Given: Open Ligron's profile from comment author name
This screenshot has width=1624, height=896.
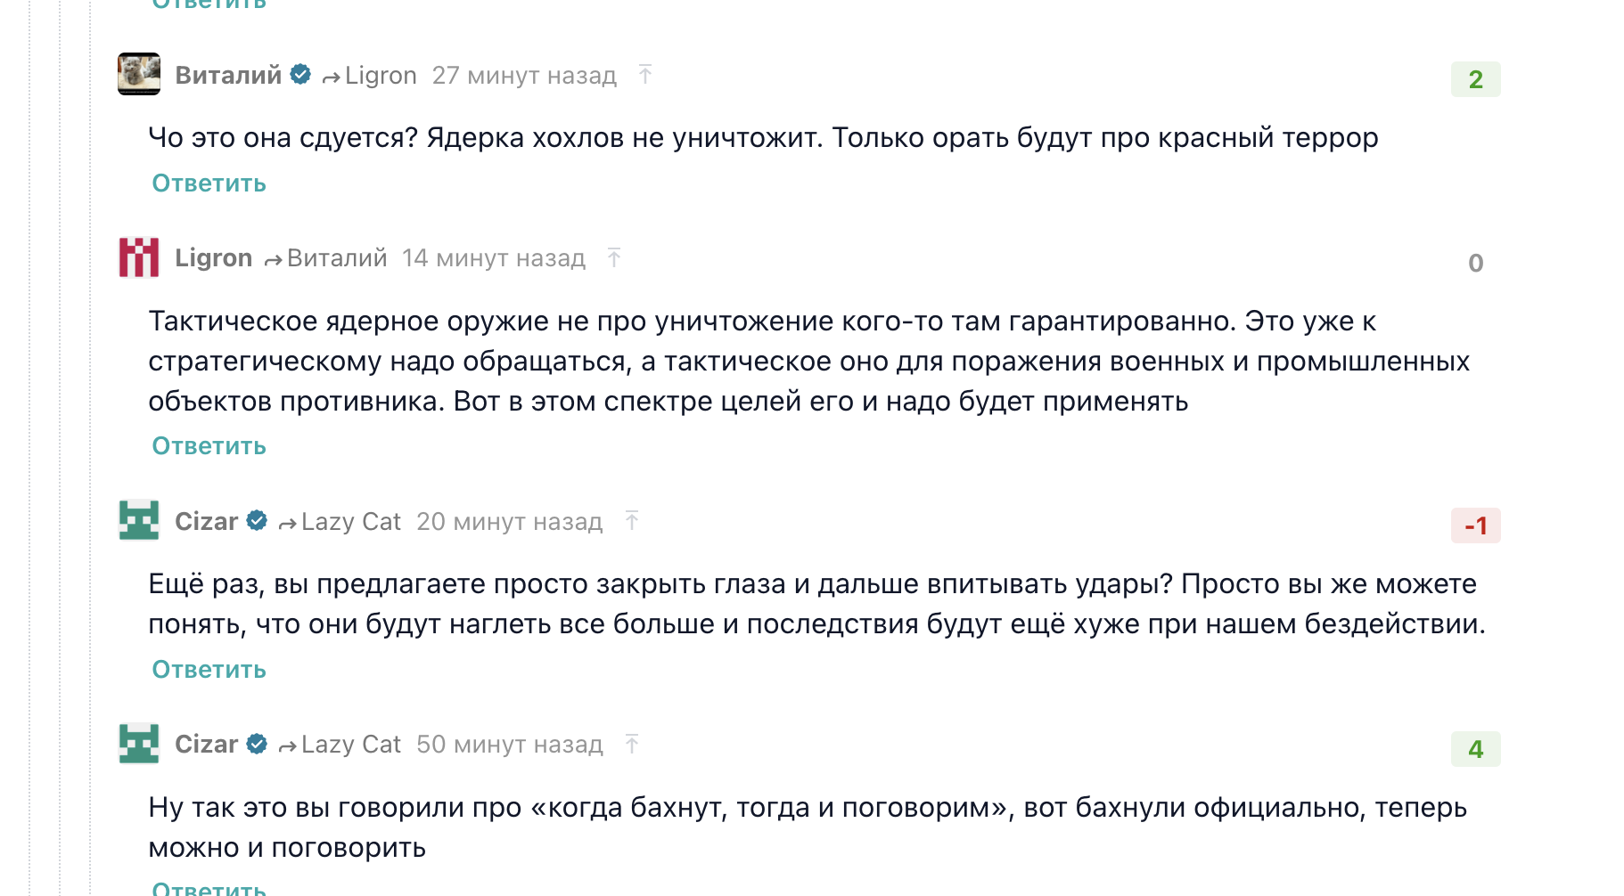Looking at the screenshot, I should coord(213,258).
